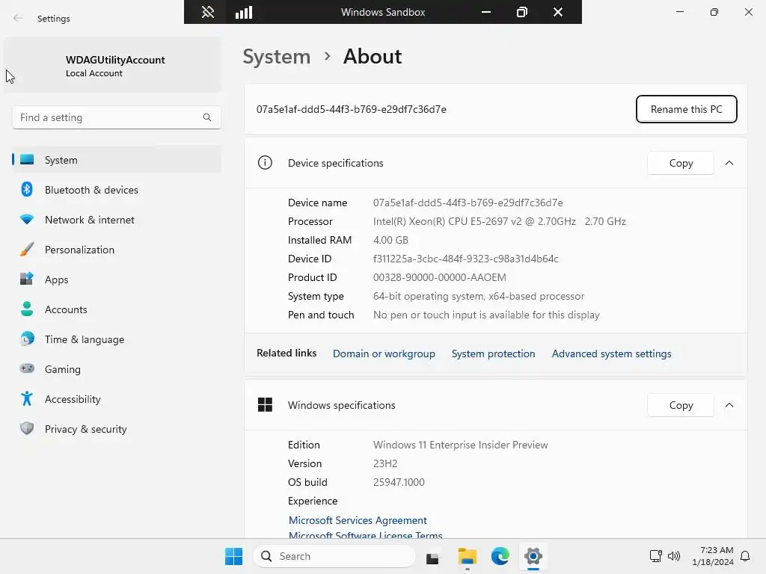Open Gaming settings
Viewport: 766px width, 574px height.
click(x=116, y=369)
